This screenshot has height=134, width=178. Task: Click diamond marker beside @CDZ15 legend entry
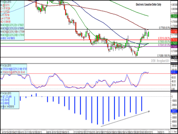1,5
